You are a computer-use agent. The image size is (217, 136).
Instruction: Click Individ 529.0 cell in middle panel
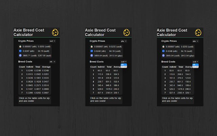coord(100,89)
